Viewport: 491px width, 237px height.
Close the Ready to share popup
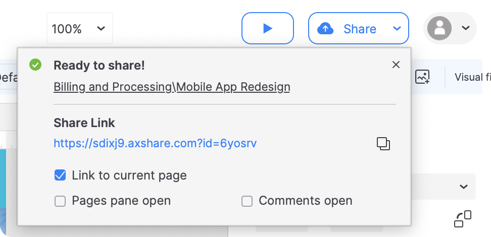coord(396,65)
